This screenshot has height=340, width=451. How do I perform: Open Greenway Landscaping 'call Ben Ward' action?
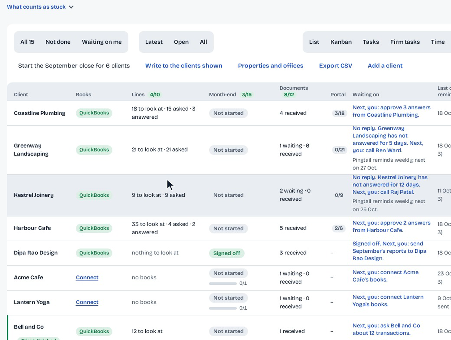(388, 139)
